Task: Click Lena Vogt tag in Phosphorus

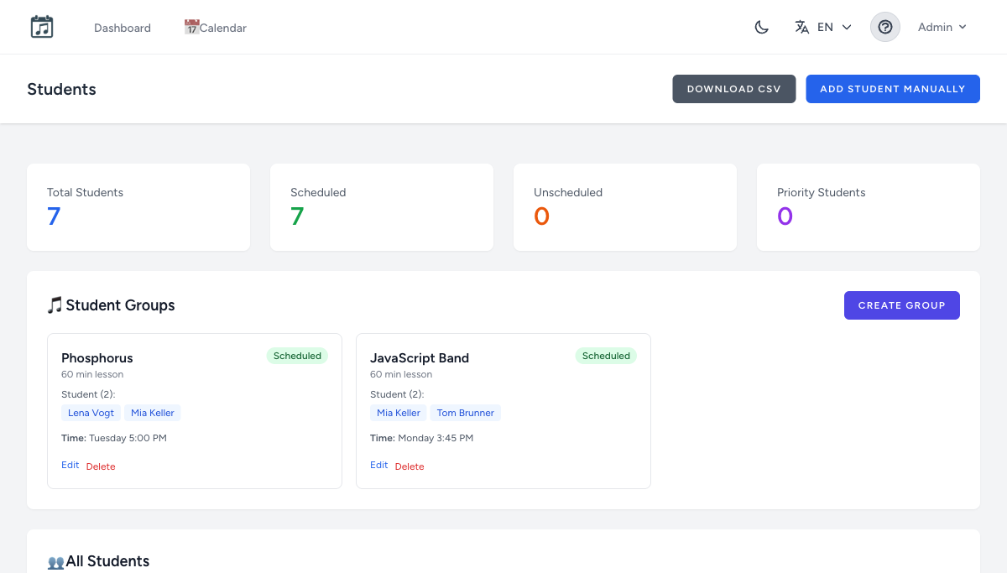Action: click(x=91, y=413)
